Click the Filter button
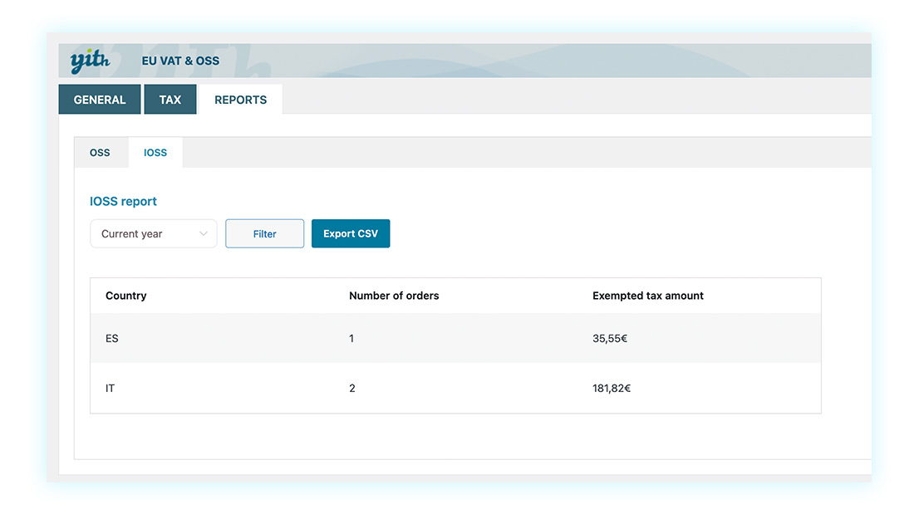Screen dimensions: 919x514 [x=265, y=233]
